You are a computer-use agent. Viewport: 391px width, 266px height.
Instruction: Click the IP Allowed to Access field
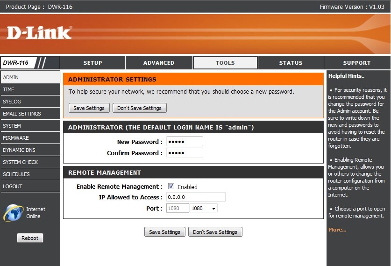click(x=196, y=197)
